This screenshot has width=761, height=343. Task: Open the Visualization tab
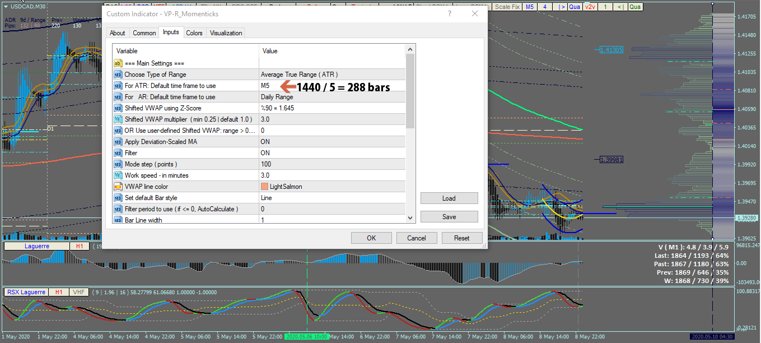[226, 33]
